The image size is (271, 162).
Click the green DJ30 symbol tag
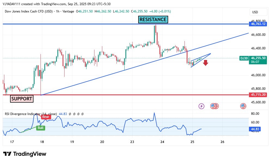coord(244,58)
